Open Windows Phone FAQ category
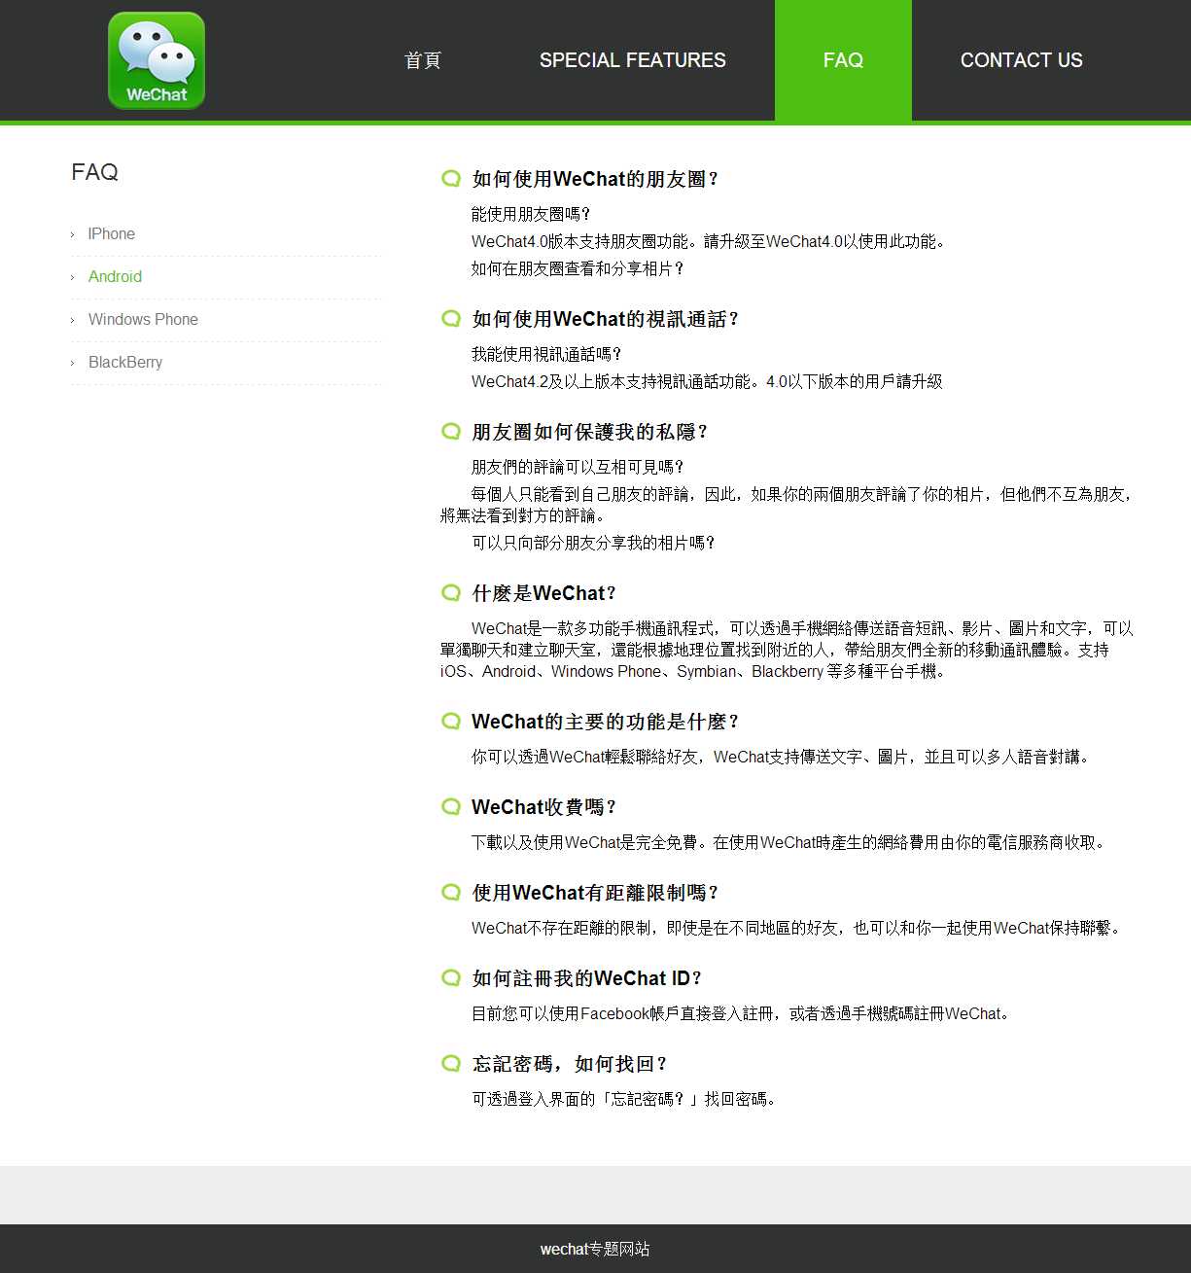 (143, 320)
